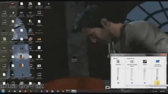Select How to Use K Lite Codec video
The height and width of the screenshot is (94, 168).
coord(30,14)
